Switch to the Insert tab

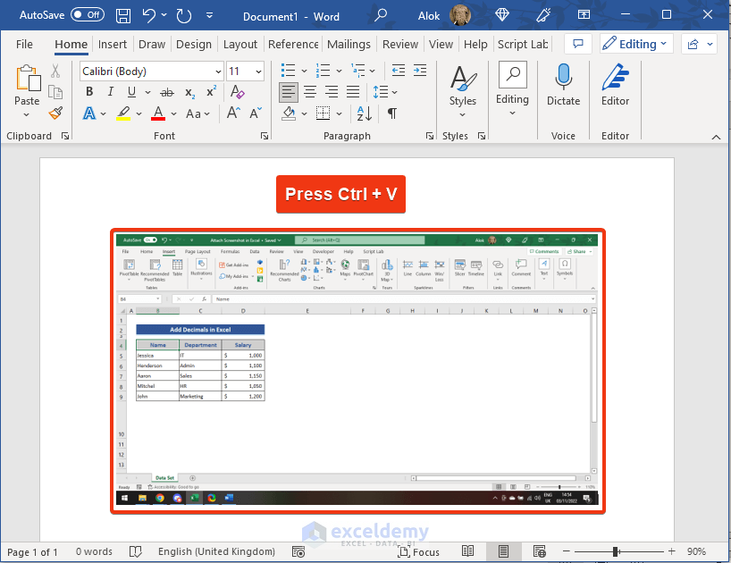coord(113,45)
